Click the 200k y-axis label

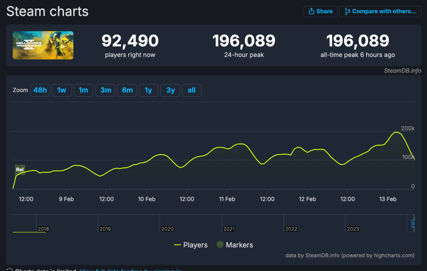(x=408, y=128)
